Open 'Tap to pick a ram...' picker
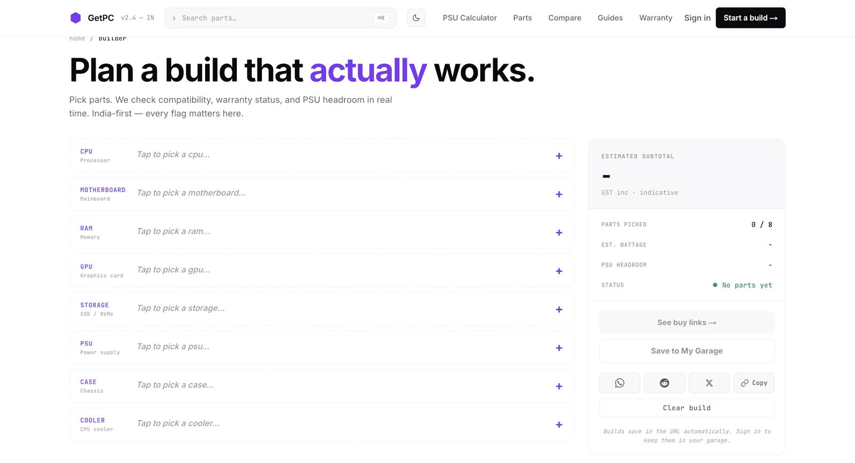 [174, 231]
